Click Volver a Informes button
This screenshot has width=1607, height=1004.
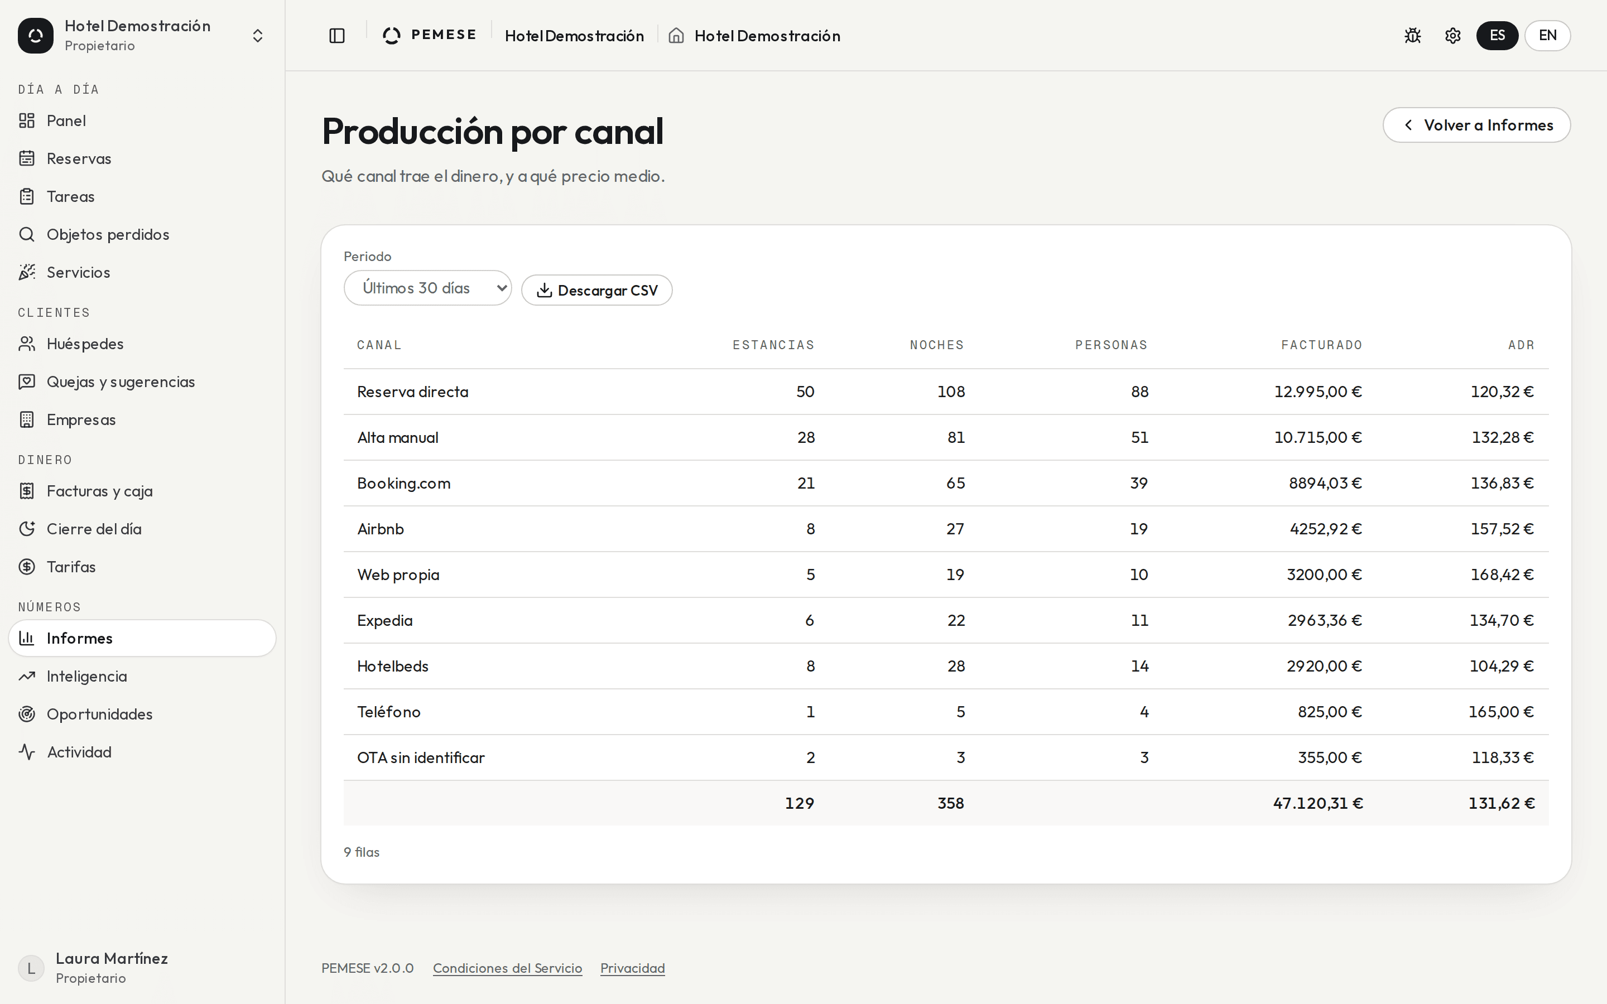tap(1476, 126)
